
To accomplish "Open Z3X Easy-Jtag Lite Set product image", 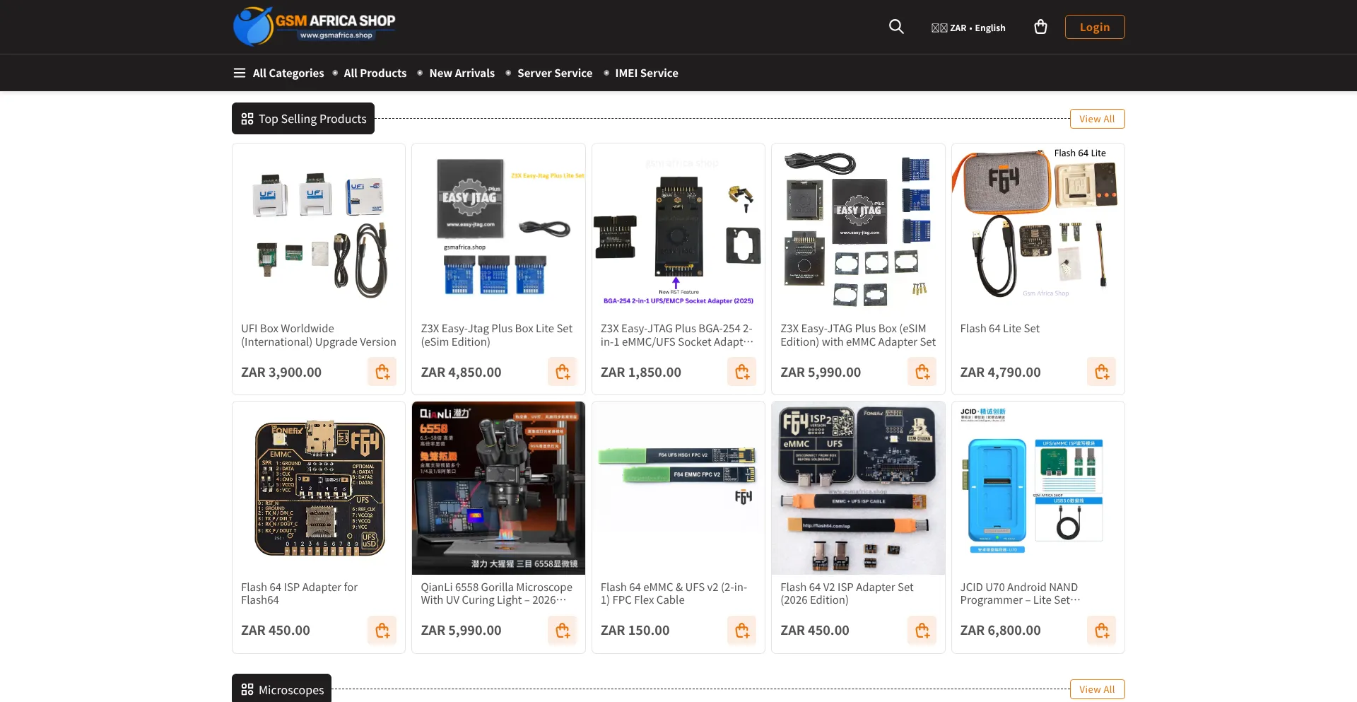I will click(498, 230).
